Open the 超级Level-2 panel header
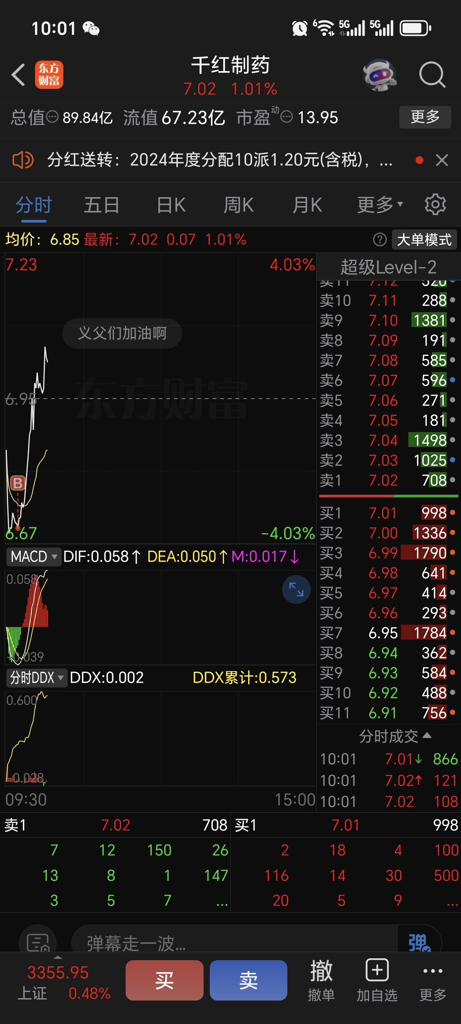This screenshot has width=461, height=1024. tap(388, 267)
